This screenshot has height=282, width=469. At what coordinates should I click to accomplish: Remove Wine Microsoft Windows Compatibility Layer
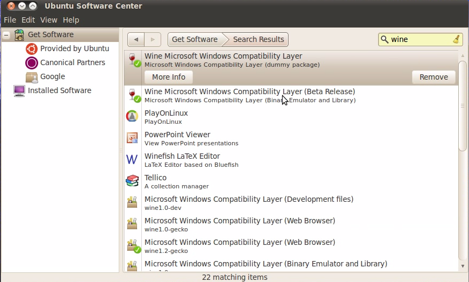434,77
